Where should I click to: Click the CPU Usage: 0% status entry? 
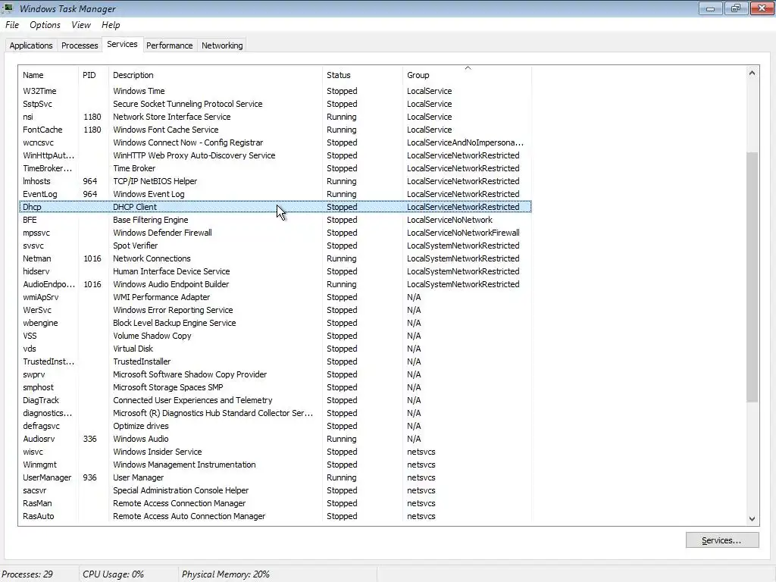click(x=114, y=574)
